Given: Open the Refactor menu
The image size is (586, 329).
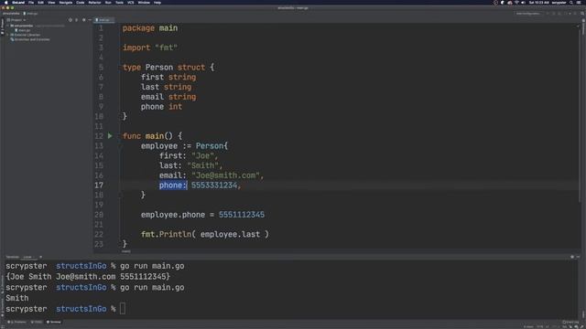Looking at the screenshot, I should pos(95,2).
